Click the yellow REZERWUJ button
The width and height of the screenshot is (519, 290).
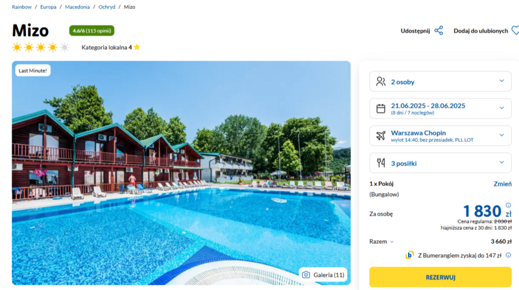pyautogui.click(x=441, y=277)
